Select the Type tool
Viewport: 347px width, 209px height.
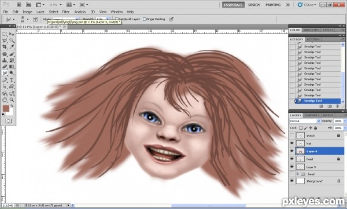[x=12, y=80]
